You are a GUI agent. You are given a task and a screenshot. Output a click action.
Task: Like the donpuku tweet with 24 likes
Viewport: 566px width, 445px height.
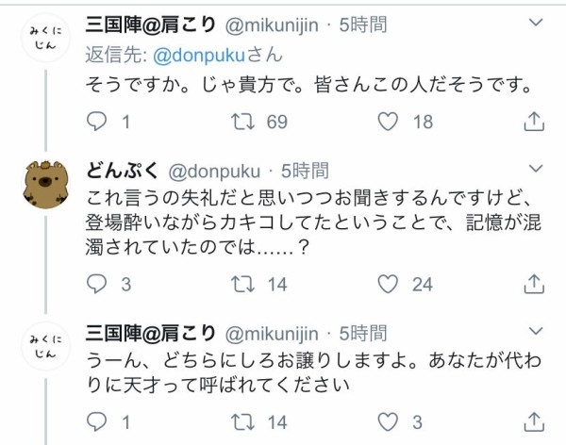pos(387,284)
